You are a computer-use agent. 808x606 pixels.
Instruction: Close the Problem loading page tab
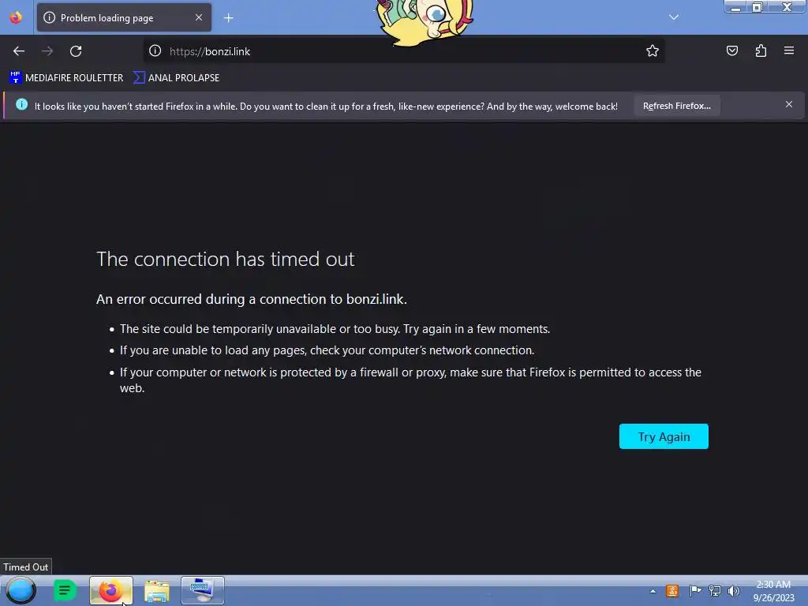point(199,17)
